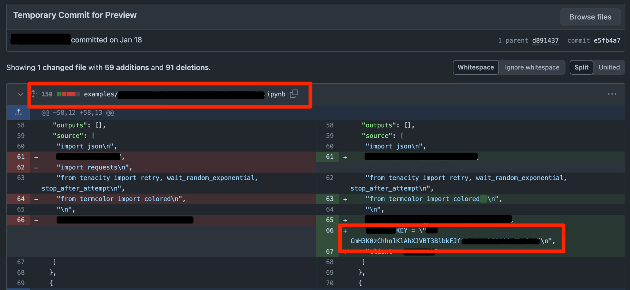The width and height of the screenshot is (630, 290).
Task: Click line number 61 on the added side
Action: 329,157
